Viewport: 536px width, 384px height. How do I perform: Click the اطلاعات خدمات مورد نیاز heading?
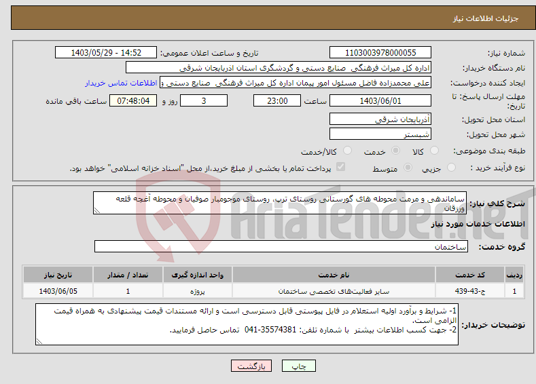tap(478, 224)
